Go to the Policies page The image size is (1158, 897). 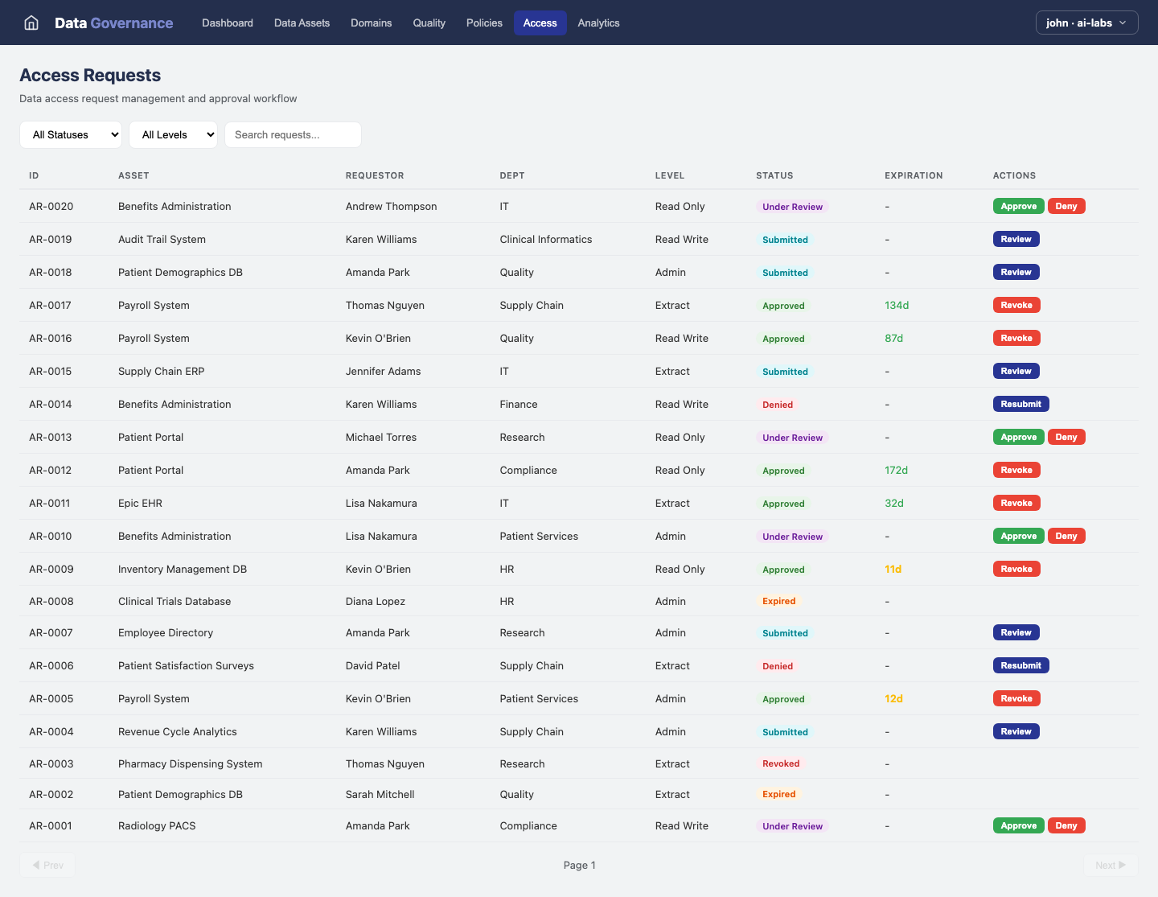[x=483, y=23]
